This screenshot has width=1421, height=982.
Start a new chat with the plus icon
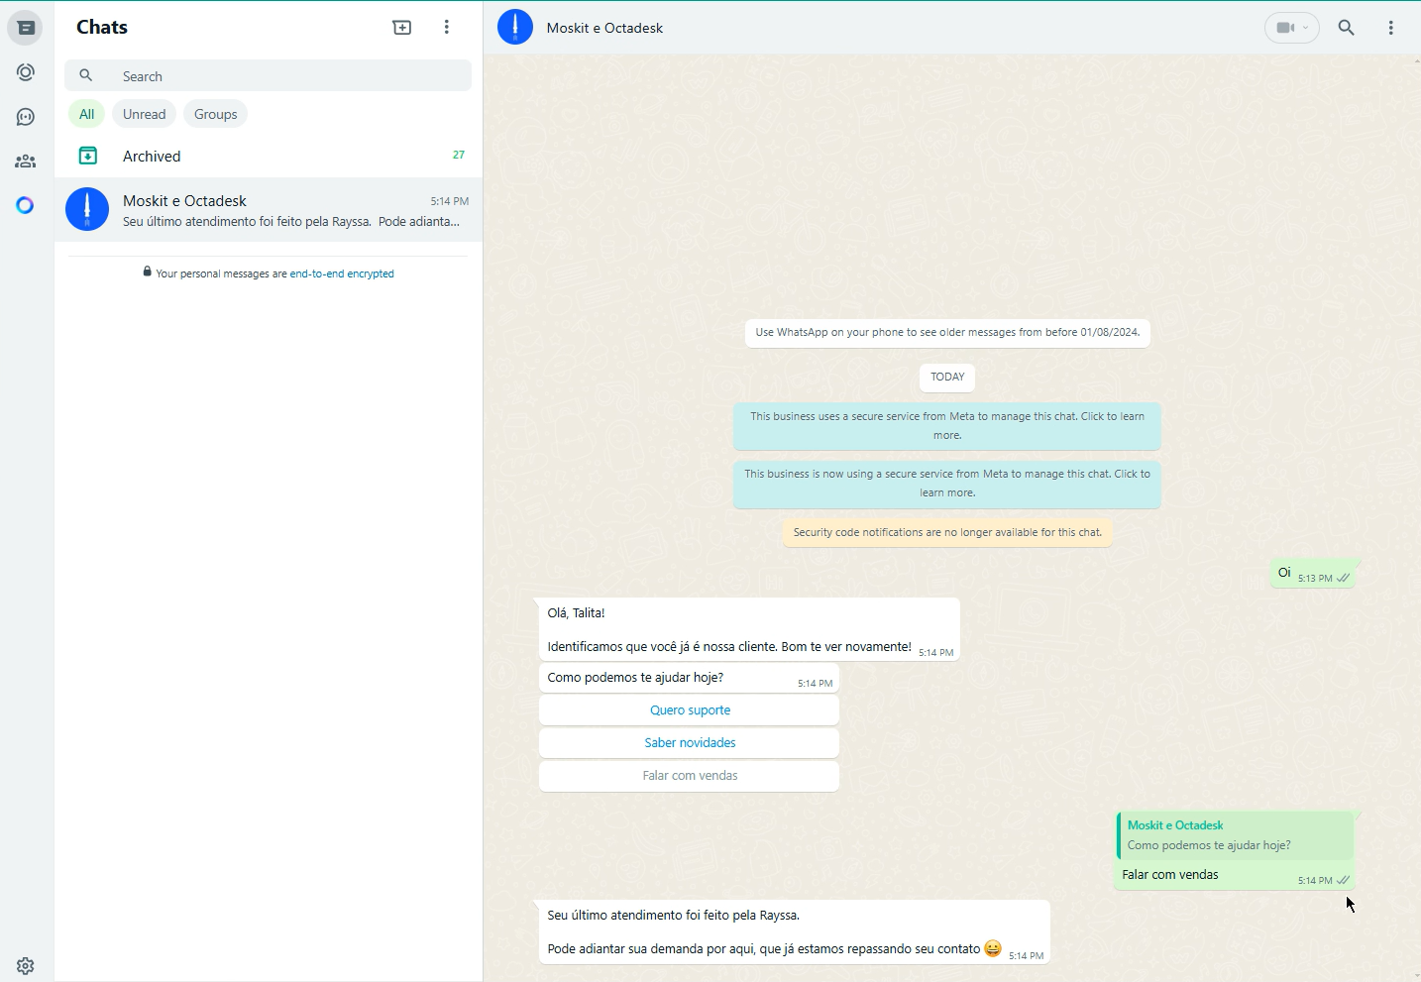click(402, 28)
